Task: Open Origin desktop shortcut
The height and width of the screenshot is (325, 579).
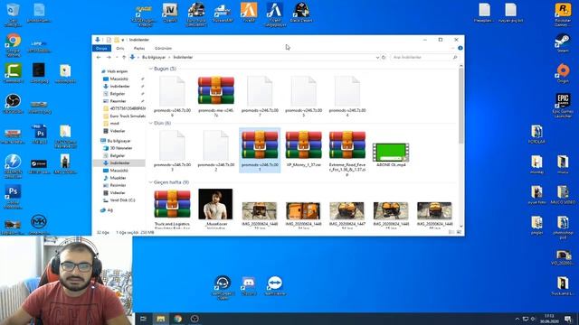Action: pyautogui.click(x=563, y=73)
